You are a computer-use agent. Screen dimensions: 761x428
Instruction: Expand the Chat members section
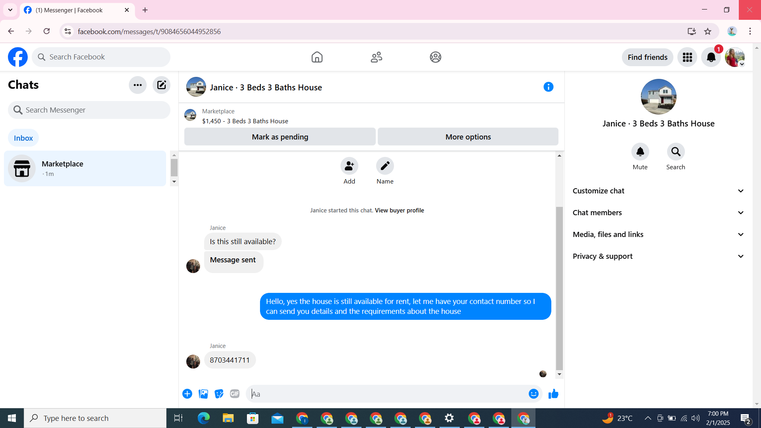(x=658, y=213)
